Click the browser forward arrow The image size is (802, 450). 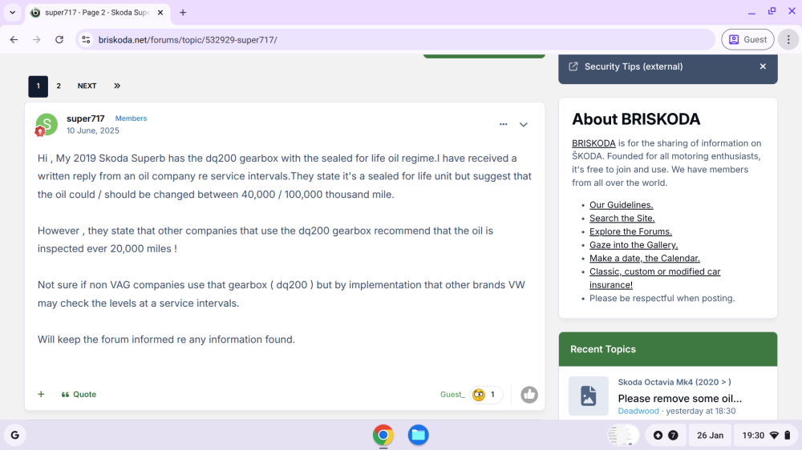[x=36, y=39]
